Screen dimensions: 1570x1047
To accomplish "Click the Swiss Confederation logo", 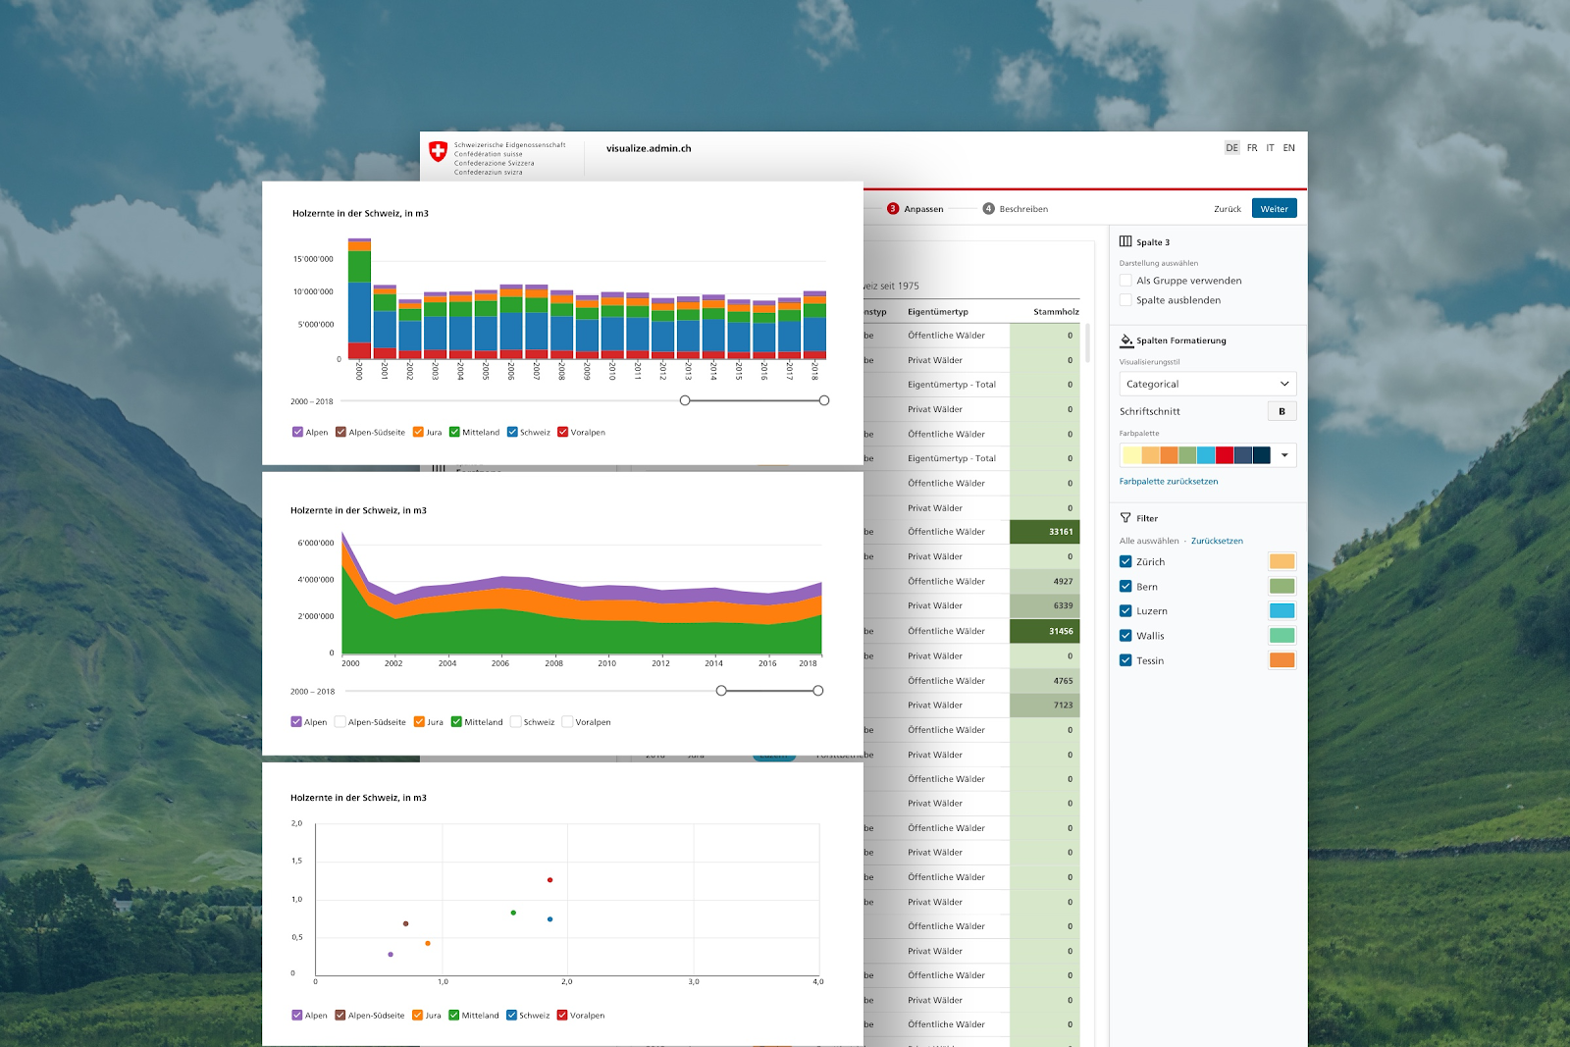I will click(x=439, y=153).
